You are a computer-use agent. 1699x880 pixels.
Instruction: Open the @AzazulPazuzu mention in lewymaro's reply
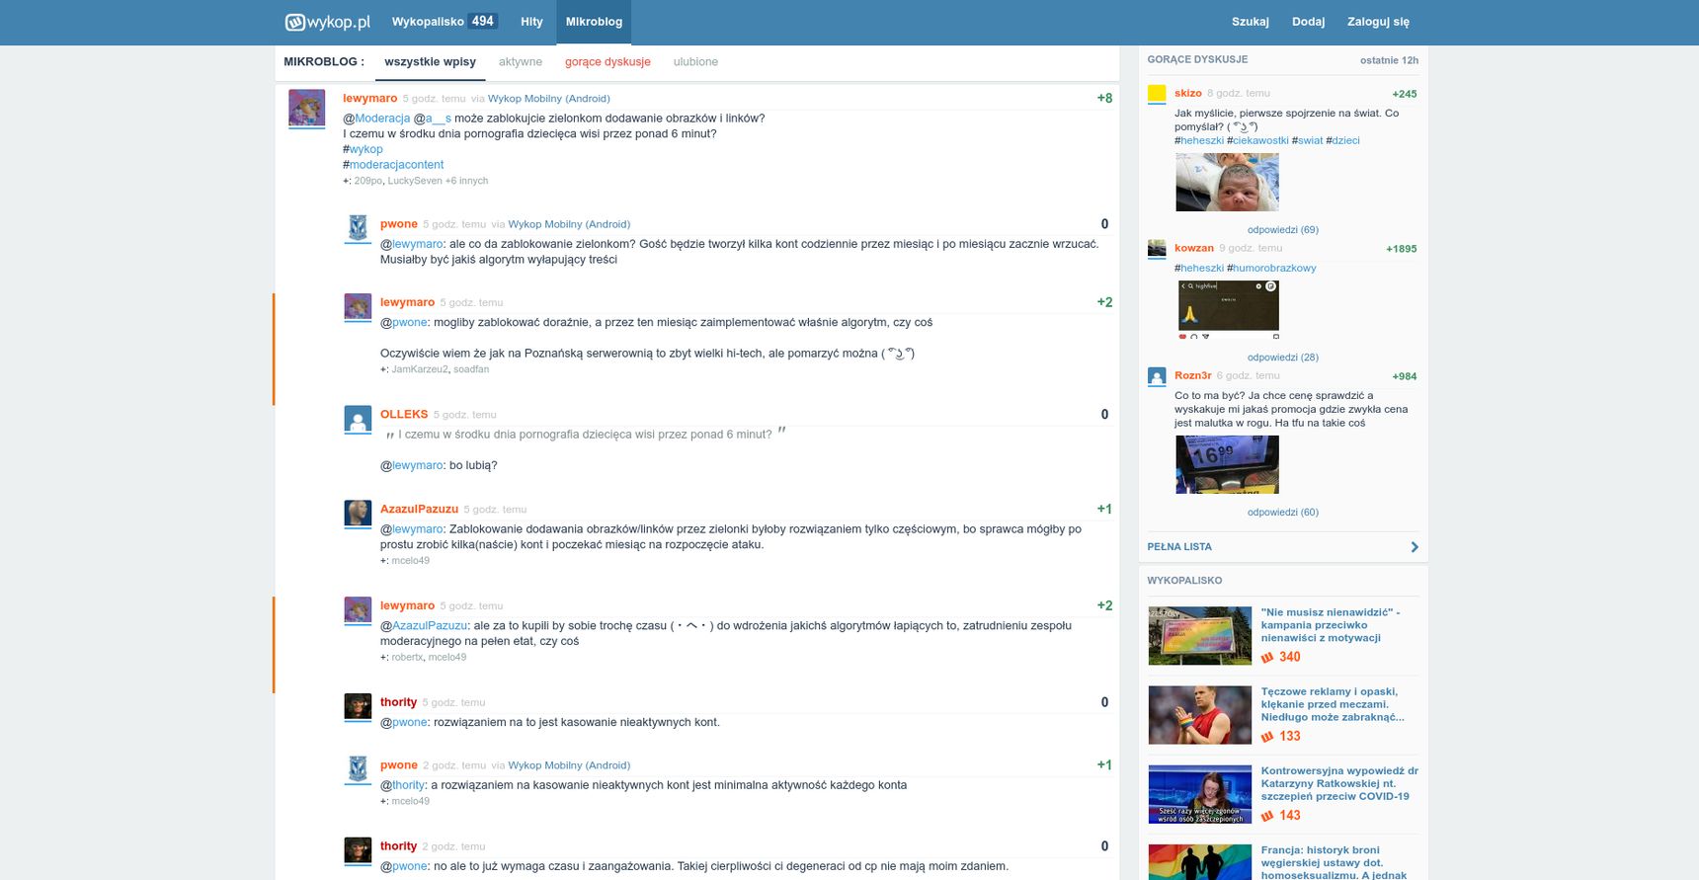[x=430, y=625]
